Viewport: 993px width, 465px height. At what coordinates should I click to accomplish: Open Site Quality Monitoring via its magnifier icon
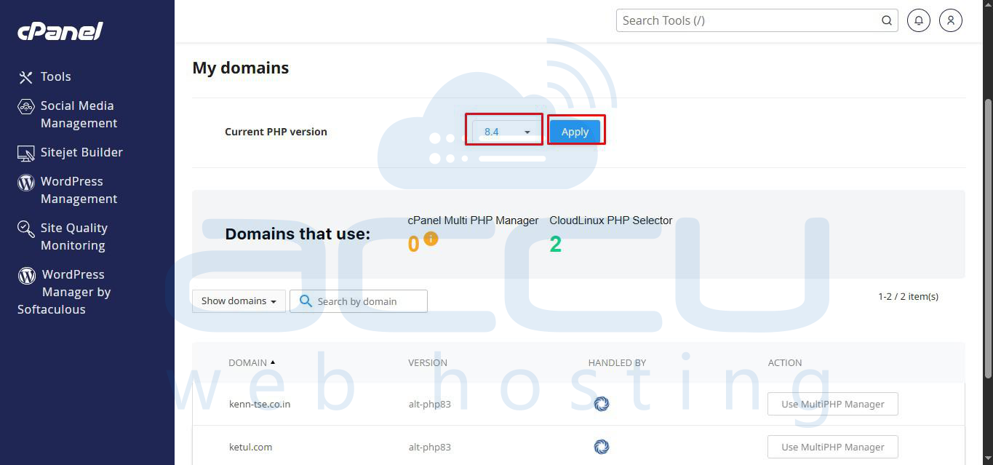pos(25,228)
